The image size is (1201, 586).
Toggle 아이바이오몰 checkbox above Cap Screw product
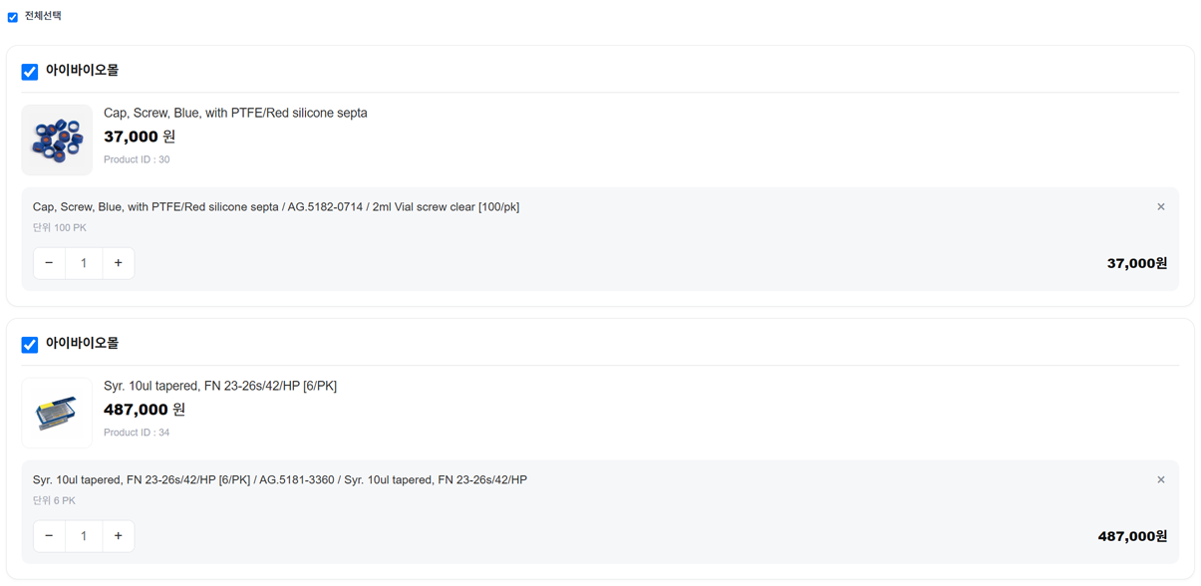point(30,72)
